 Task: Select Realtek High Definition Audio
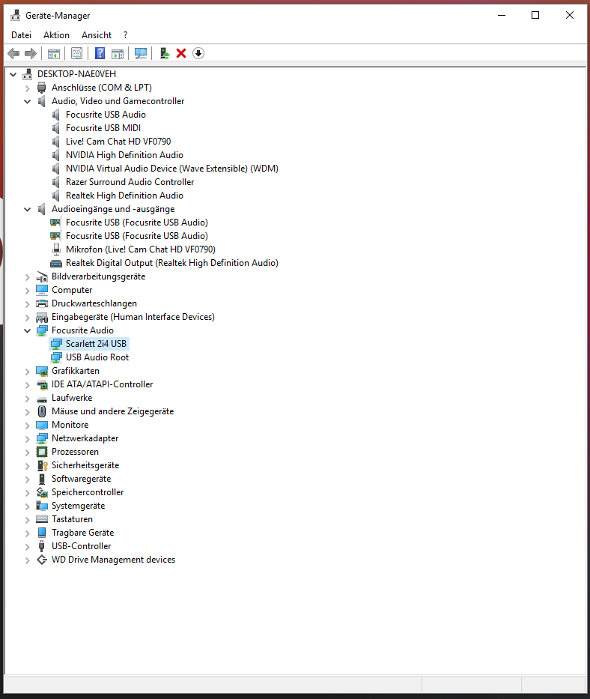point(124,196)
